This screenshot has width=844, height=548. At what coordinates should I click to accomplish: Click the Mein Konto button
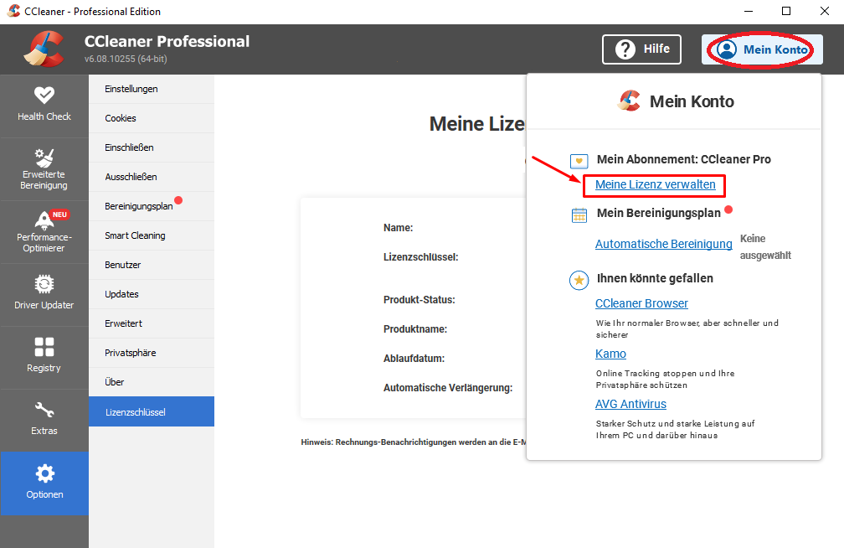click(x=762, y=49)
